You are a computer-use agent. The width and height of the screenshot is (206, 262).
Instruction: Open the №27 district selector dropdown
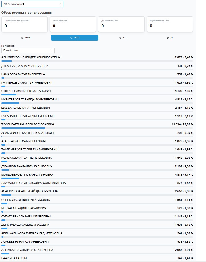[32, 4]
